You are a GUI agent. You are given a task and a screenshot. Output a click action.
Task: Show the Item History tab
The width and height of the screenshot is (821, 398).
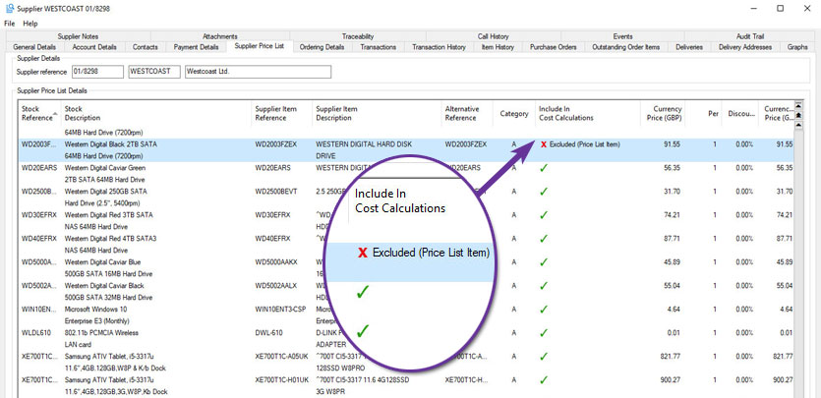click(498, 47)
